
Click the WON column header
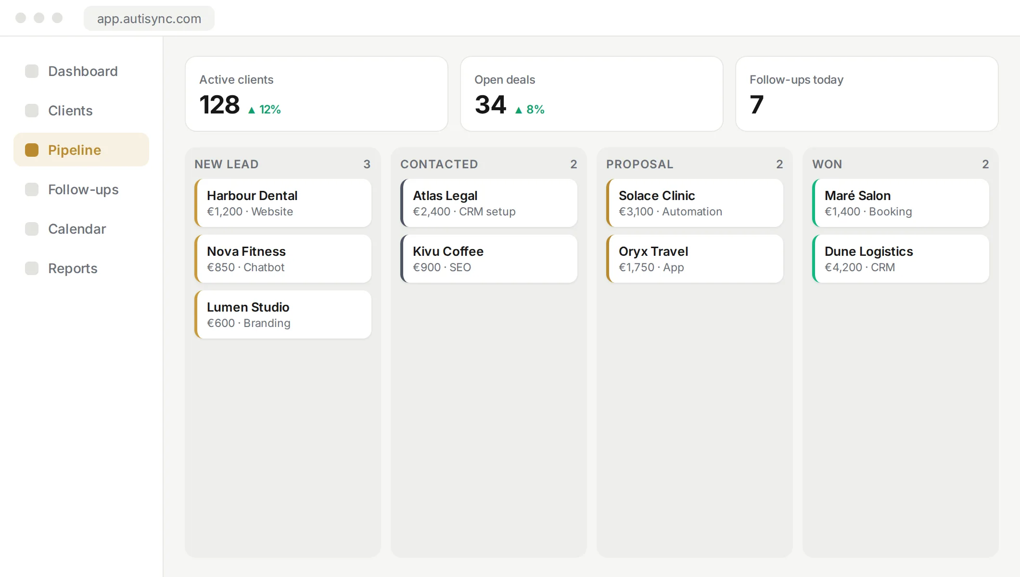(827, 164)
